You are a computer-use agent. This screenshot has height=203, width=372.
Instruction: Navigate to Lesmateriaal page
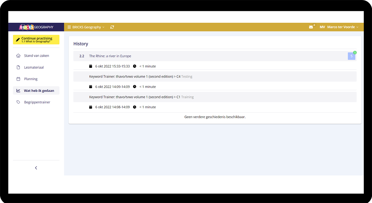pyautogui.click(x=34, y=67)
